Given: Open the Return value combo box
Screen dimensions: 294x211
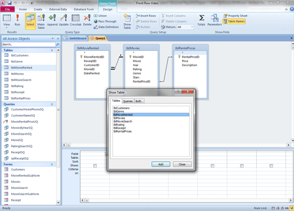Looking at the screenshot, I should click(x=185, y=27).
